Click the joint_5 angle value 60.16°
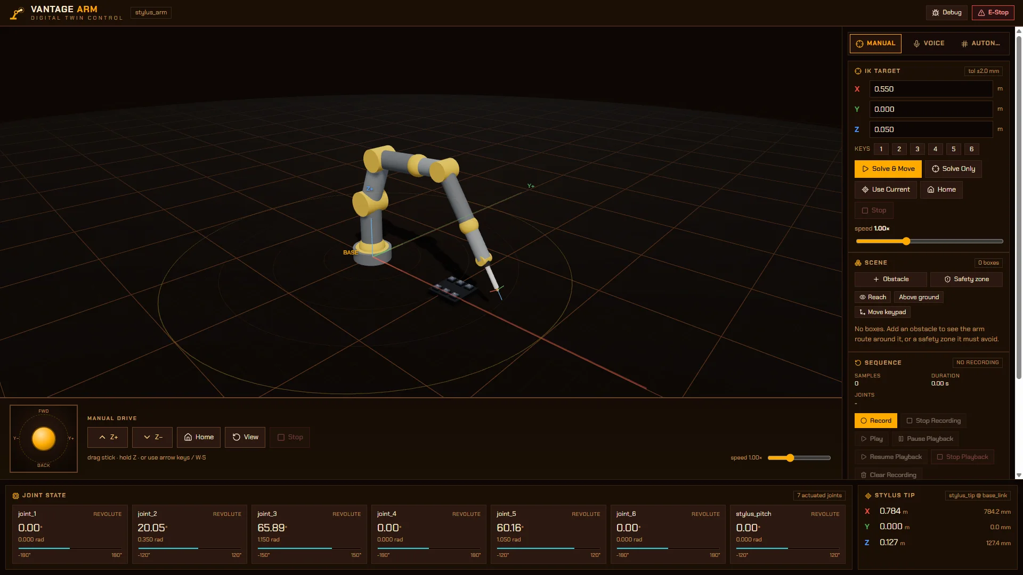1023x575 pixels. tap(511, 528)
